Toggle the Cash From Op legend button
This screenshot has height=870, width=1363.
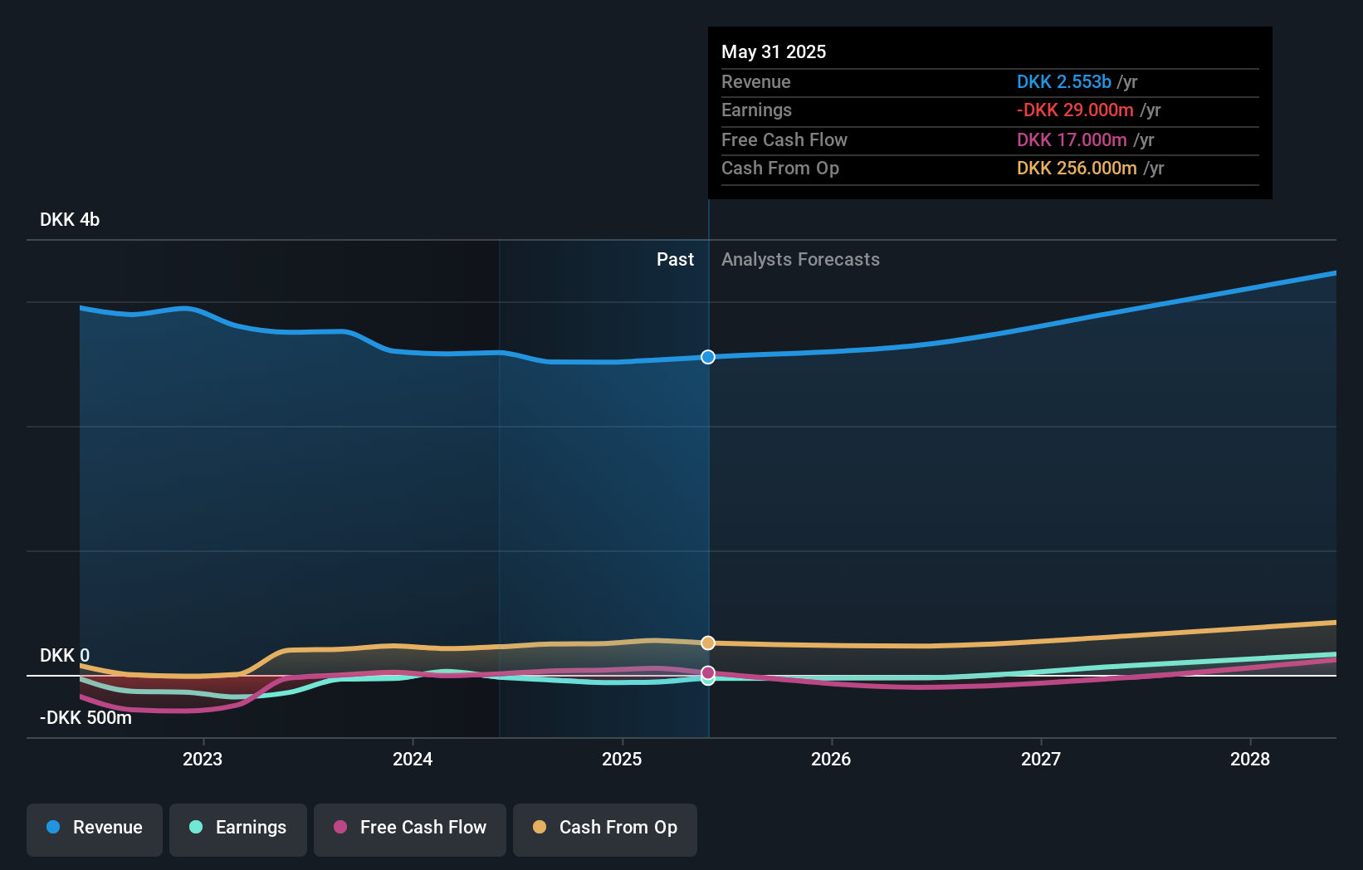(605, 829)
